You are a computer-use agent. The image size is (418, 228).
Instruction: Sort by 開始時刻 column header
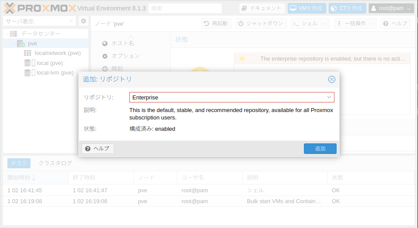[35, 177]
